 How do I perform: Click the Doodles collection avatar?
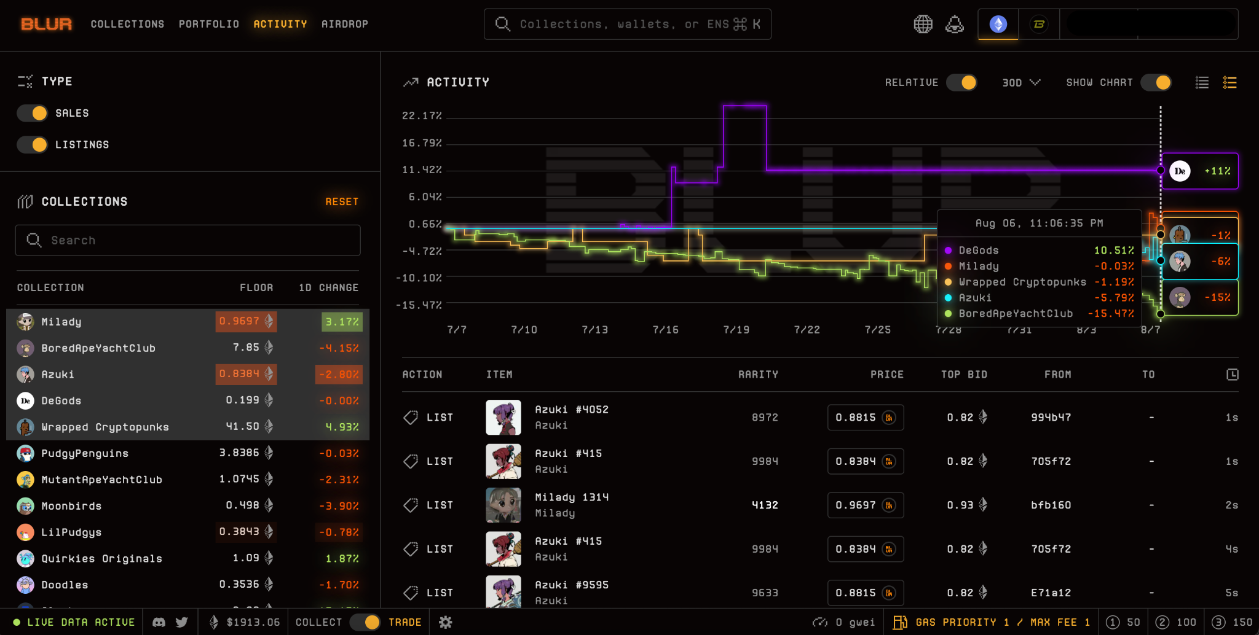pos(25,585)
